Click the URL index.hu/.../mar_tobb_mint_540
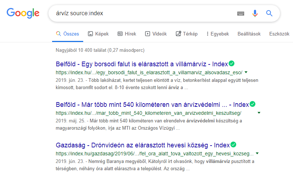Screen dimensions: 293x176 tap(148, 113)
